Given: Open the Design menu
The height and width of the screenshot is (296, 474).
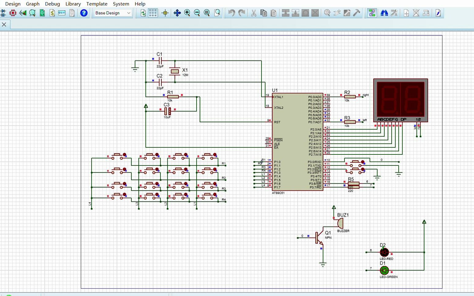Looking at the screenshot, I should (13, 4).
